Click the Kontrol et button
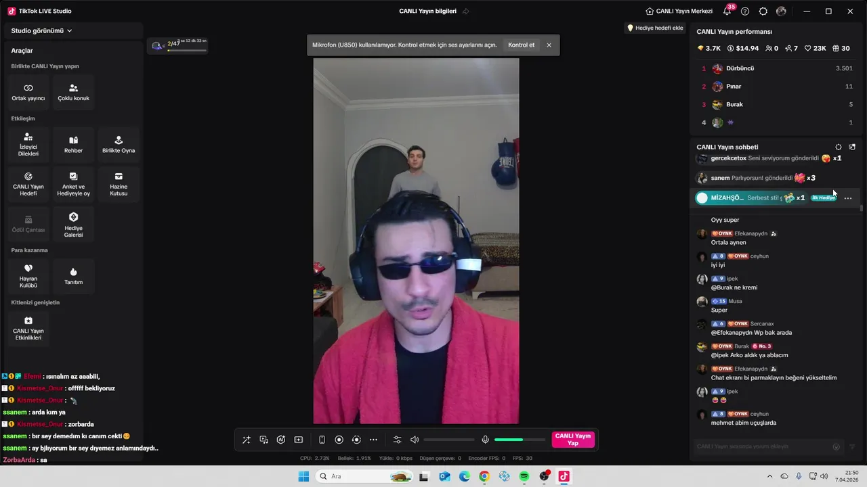Image resolution: width=867 pixels, height=487 pixels. pos(522,45)
